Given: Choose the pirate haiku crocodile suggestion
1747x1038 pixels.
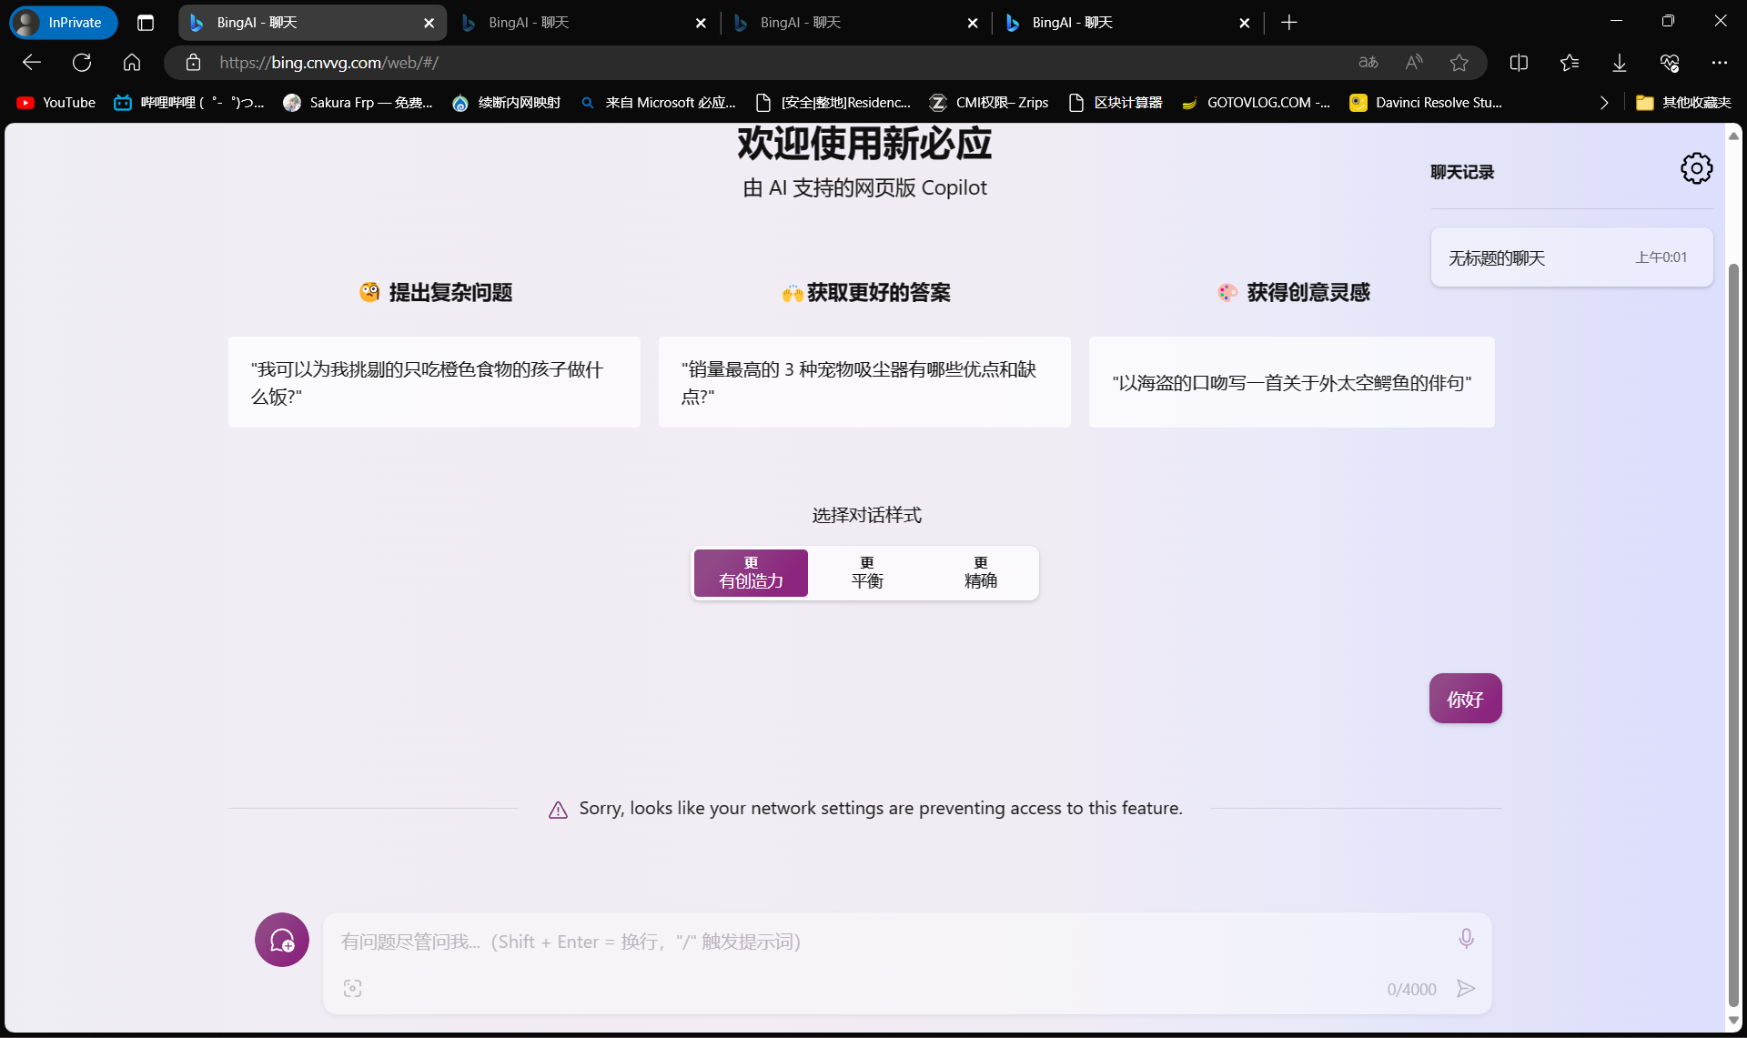Looking at the screenshot, I should click(x=1291, y=382).
